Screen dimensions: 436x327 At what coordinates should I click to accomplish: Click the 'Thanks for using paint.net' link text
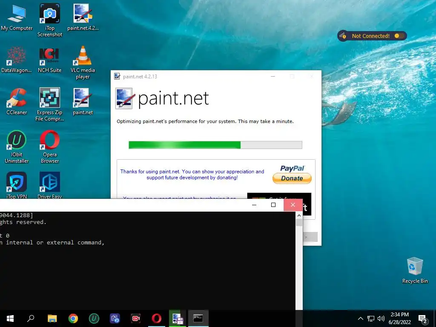pyautogui.click(x=192, y=175)
